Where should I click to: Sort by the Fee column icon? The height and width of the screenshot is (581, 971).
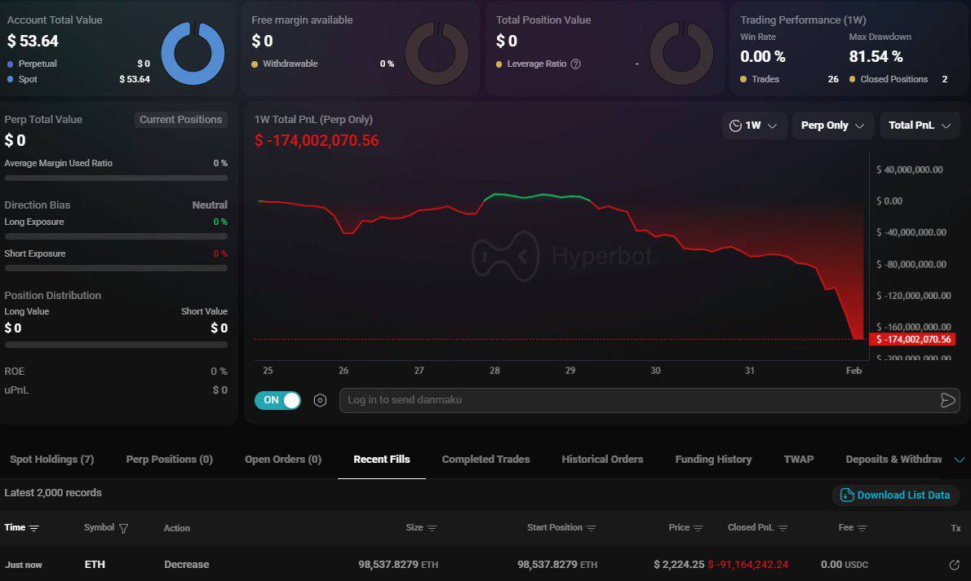click(x=862, y=528)
